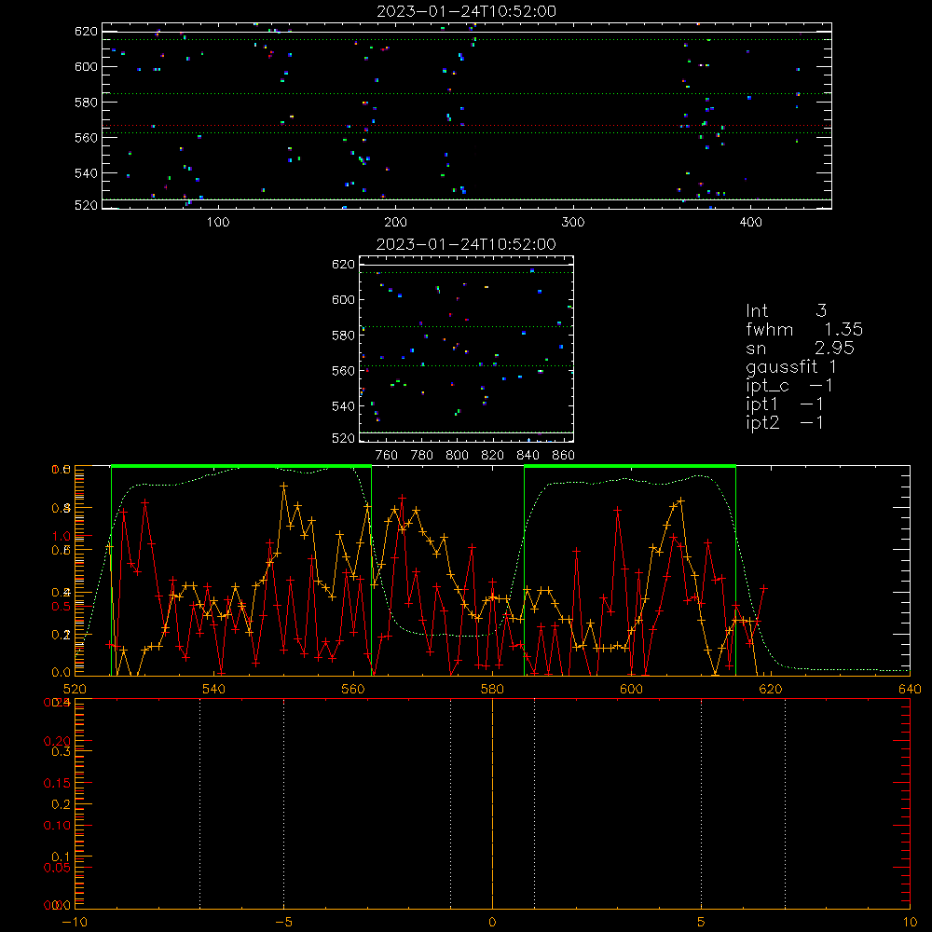
Task: Click the white dotted vertical line at 5
Action: (702, 803)
